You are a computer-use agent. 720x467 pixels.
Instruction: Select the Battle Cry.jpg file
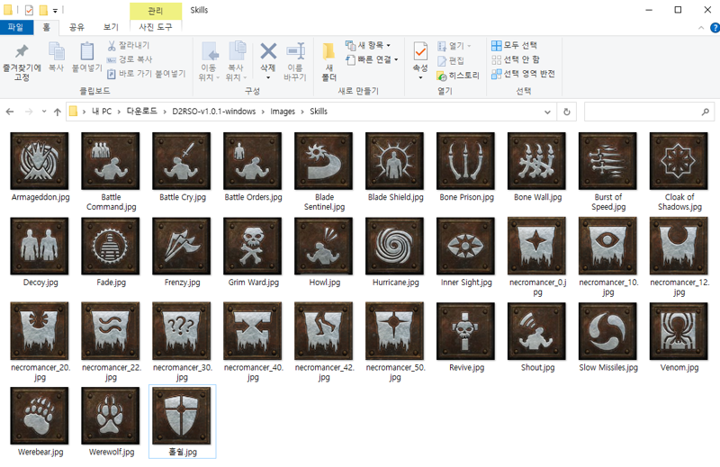click(182, 167)
